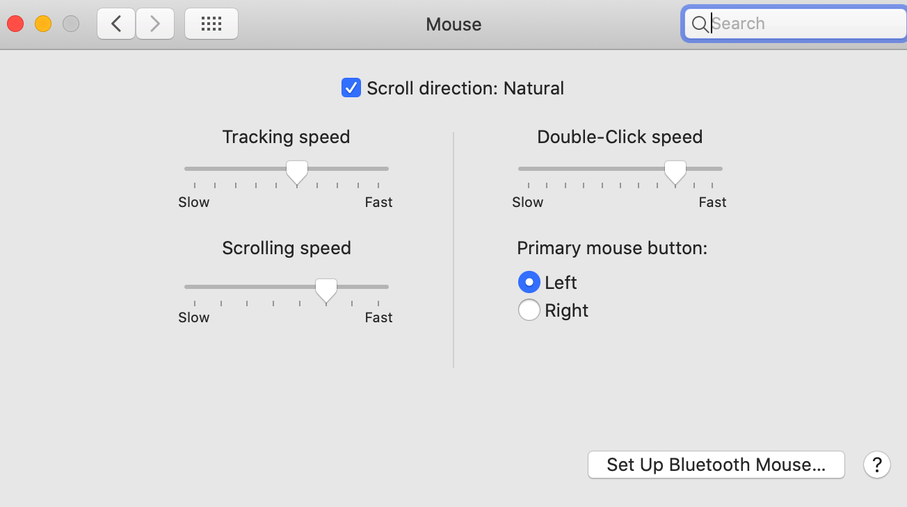The image size is (907, 507).
Task: Select Right as primary mouse button
Action: [529, 310]
